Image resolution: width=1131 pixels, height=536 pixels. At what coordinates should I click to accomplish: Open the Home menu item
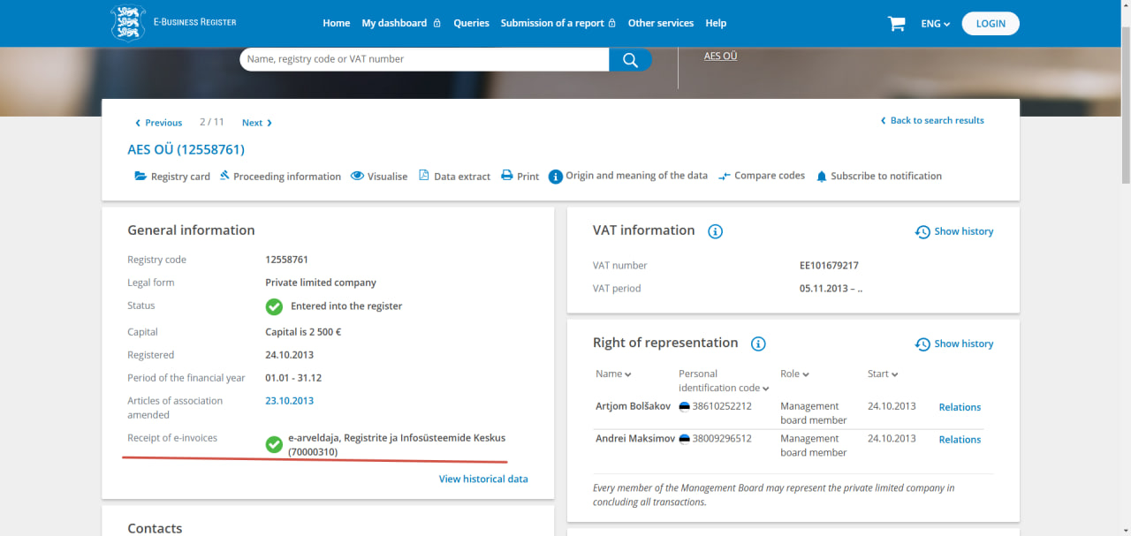pyautogui.click(x=337, y=23)
